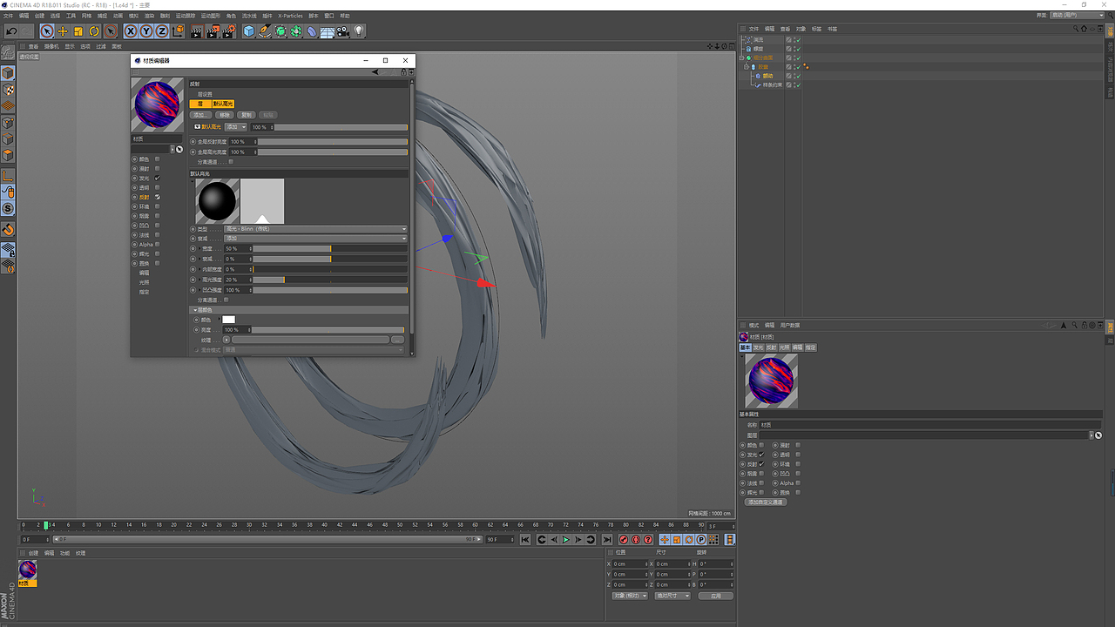Open the Edit Render Settings gear clapperboard
This screenshot has width=1115, height=627.
(x=229, y=31)
